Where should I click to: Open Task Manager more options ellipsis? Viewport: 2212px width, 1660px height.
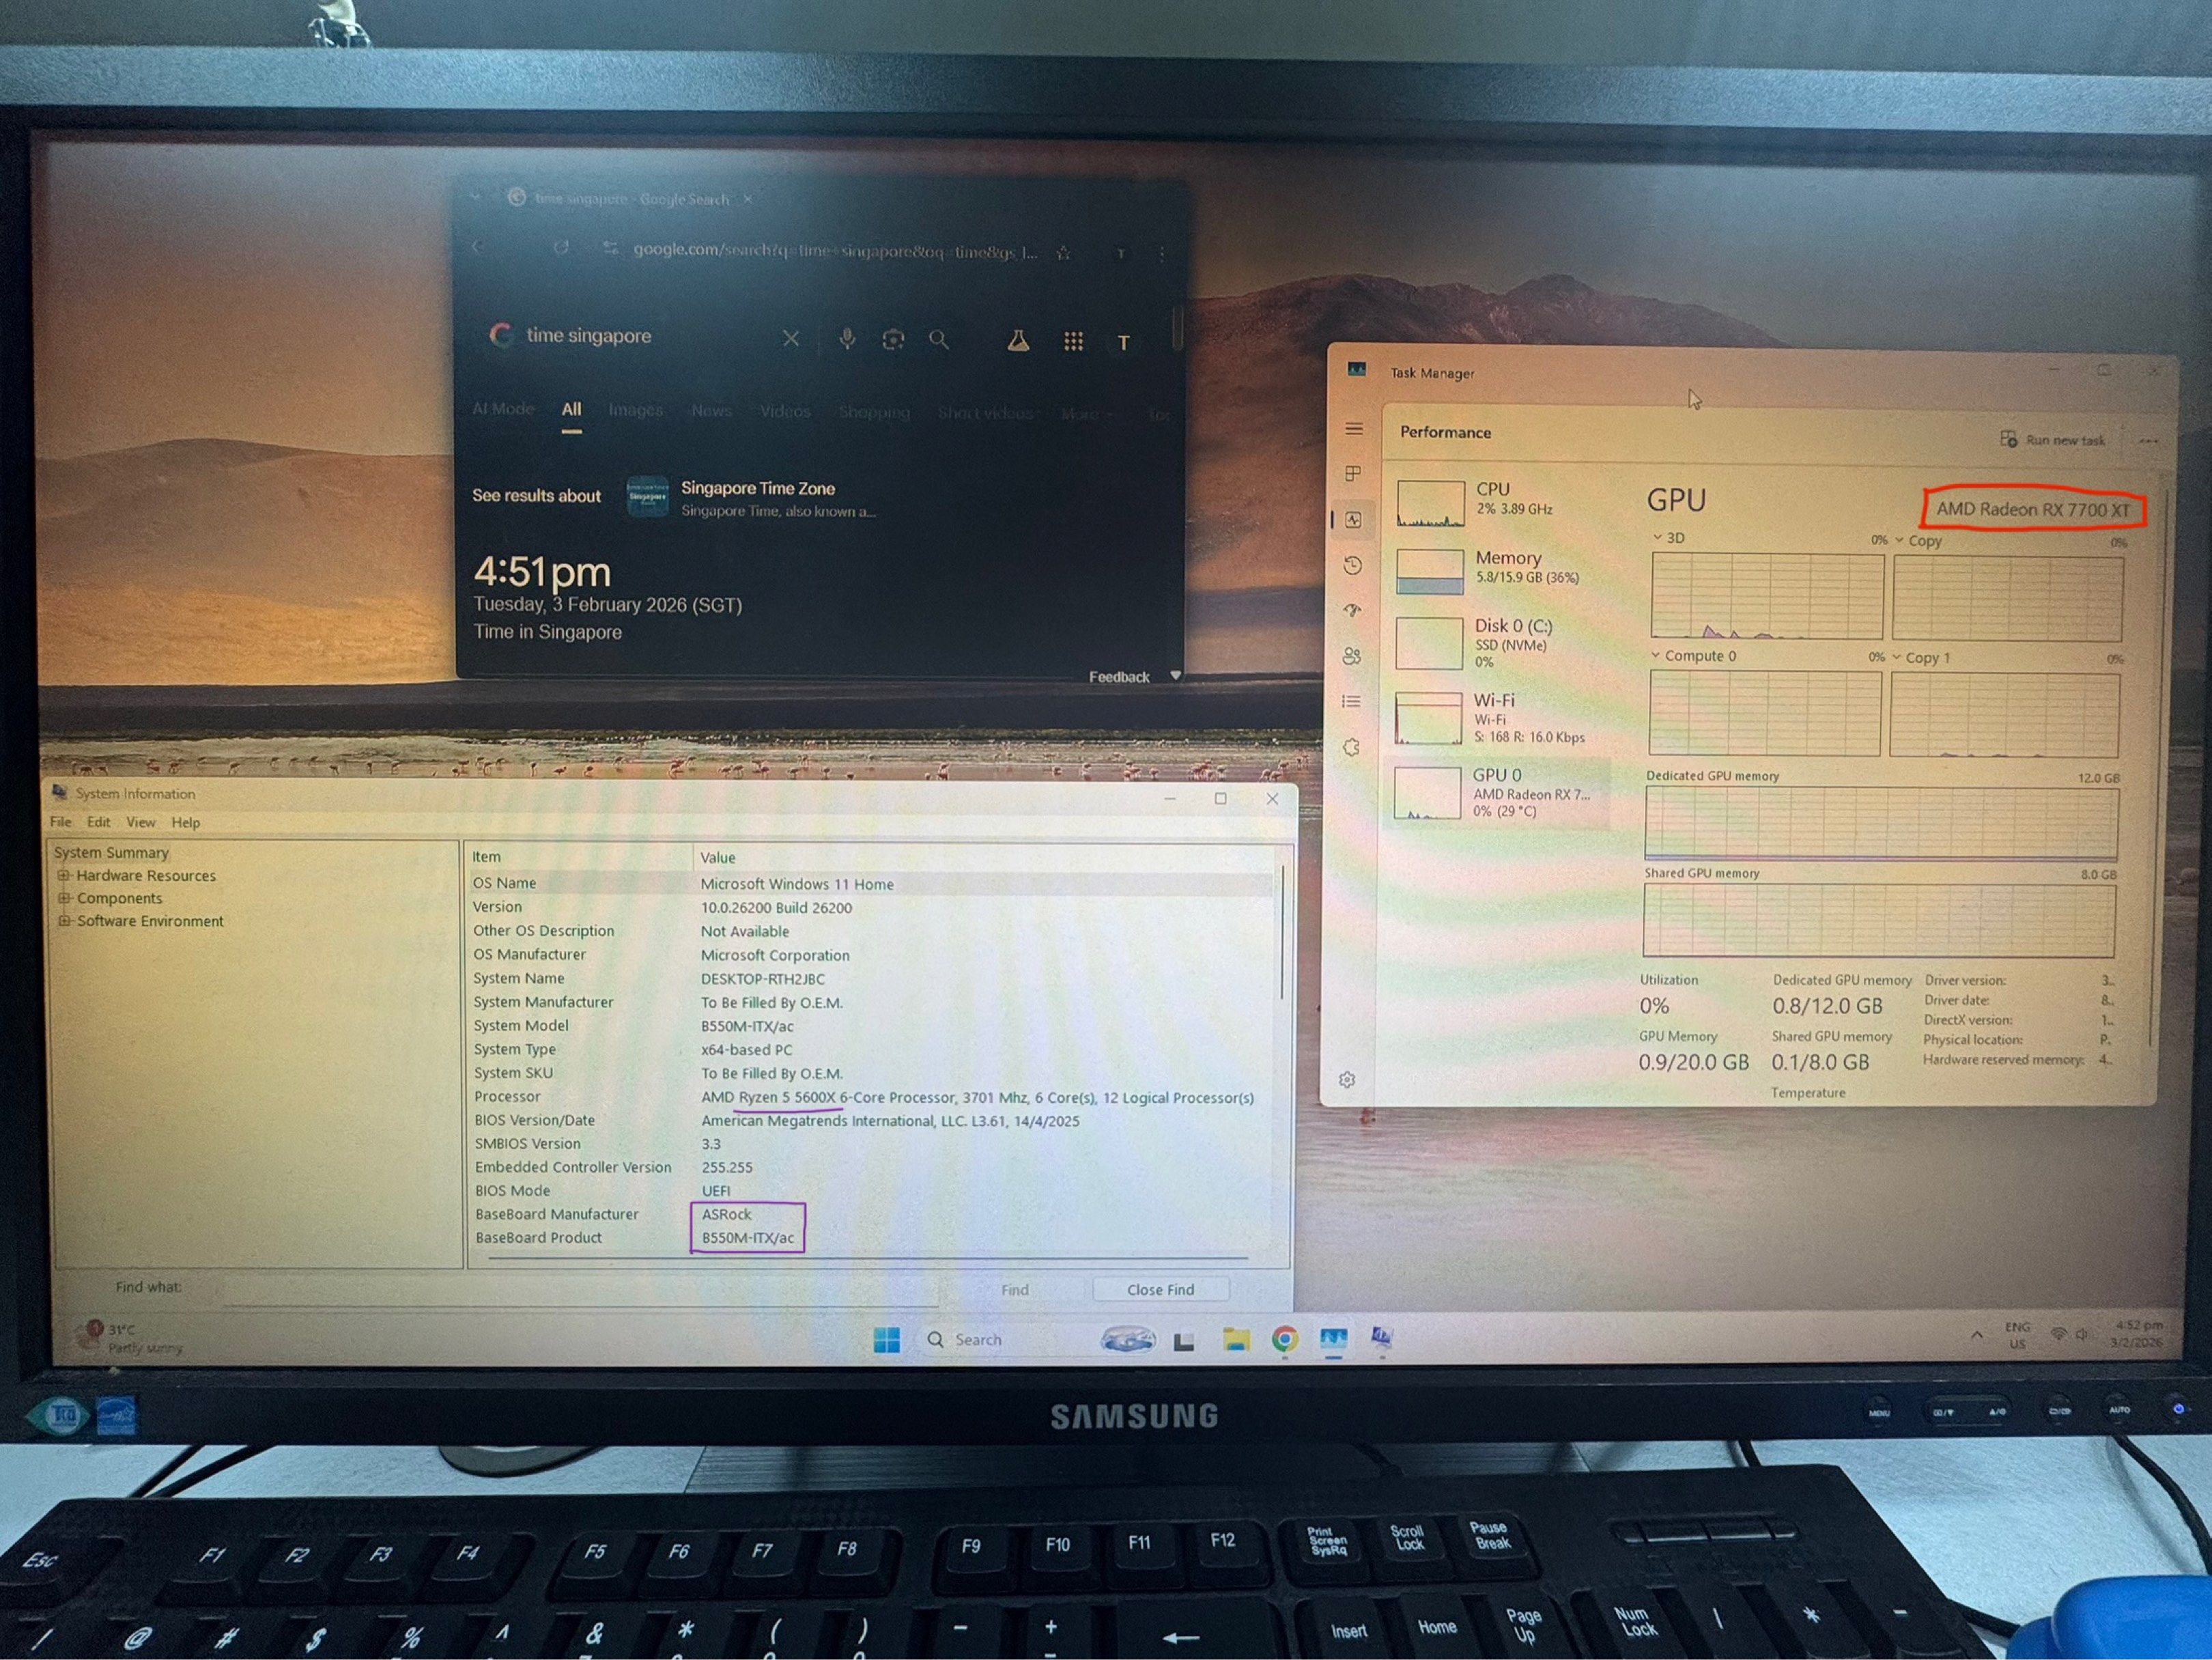point(2148,441)
